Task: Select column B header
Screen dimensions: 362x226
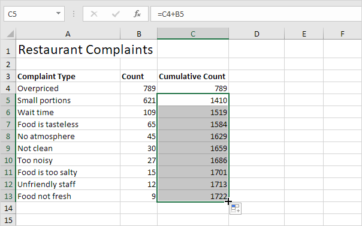Action: (x=139, y=34)
